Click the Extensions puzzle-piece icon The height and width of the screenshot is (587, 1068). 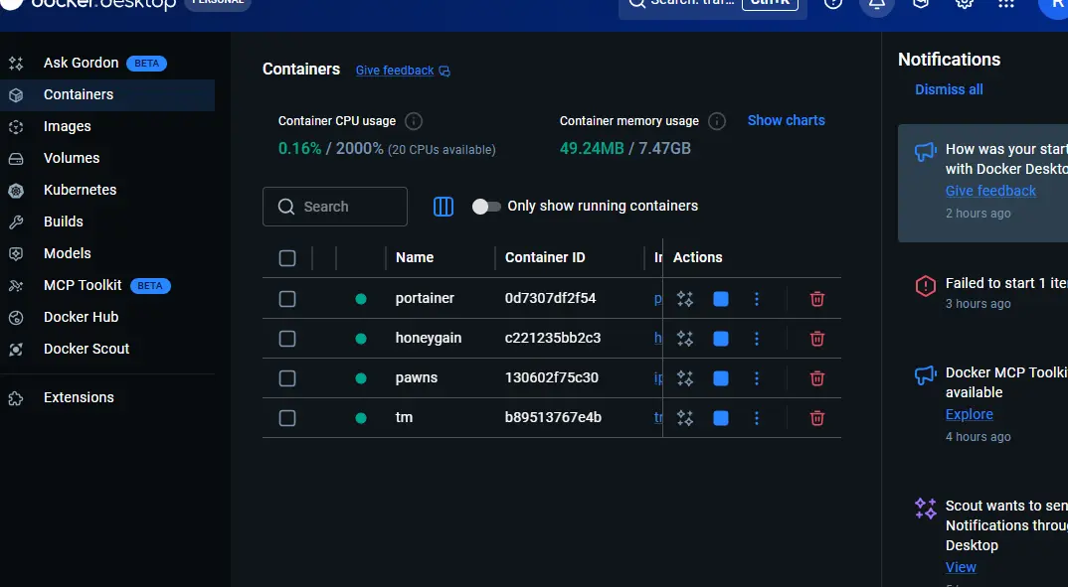pos(16,398)
